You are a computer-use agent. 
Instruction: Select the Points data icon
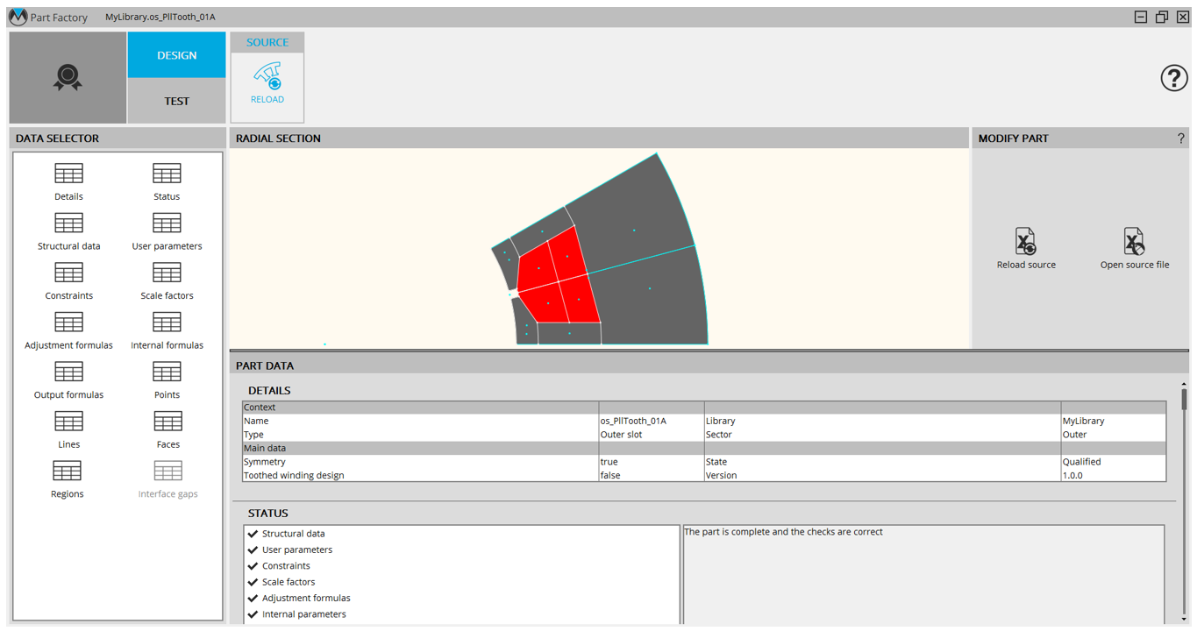(167, 372)
